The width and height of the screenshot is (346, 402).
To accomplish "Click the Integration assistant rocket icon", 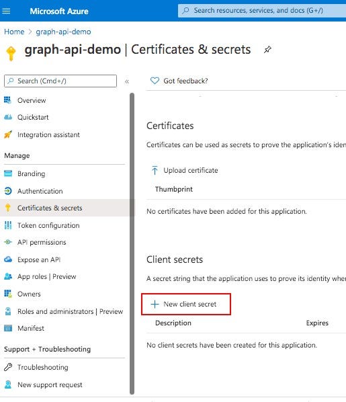I will [x=8, y=134].
